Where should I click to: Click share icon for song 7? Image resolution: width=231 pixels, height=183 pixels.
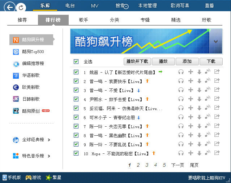click(x=217, y=126)
